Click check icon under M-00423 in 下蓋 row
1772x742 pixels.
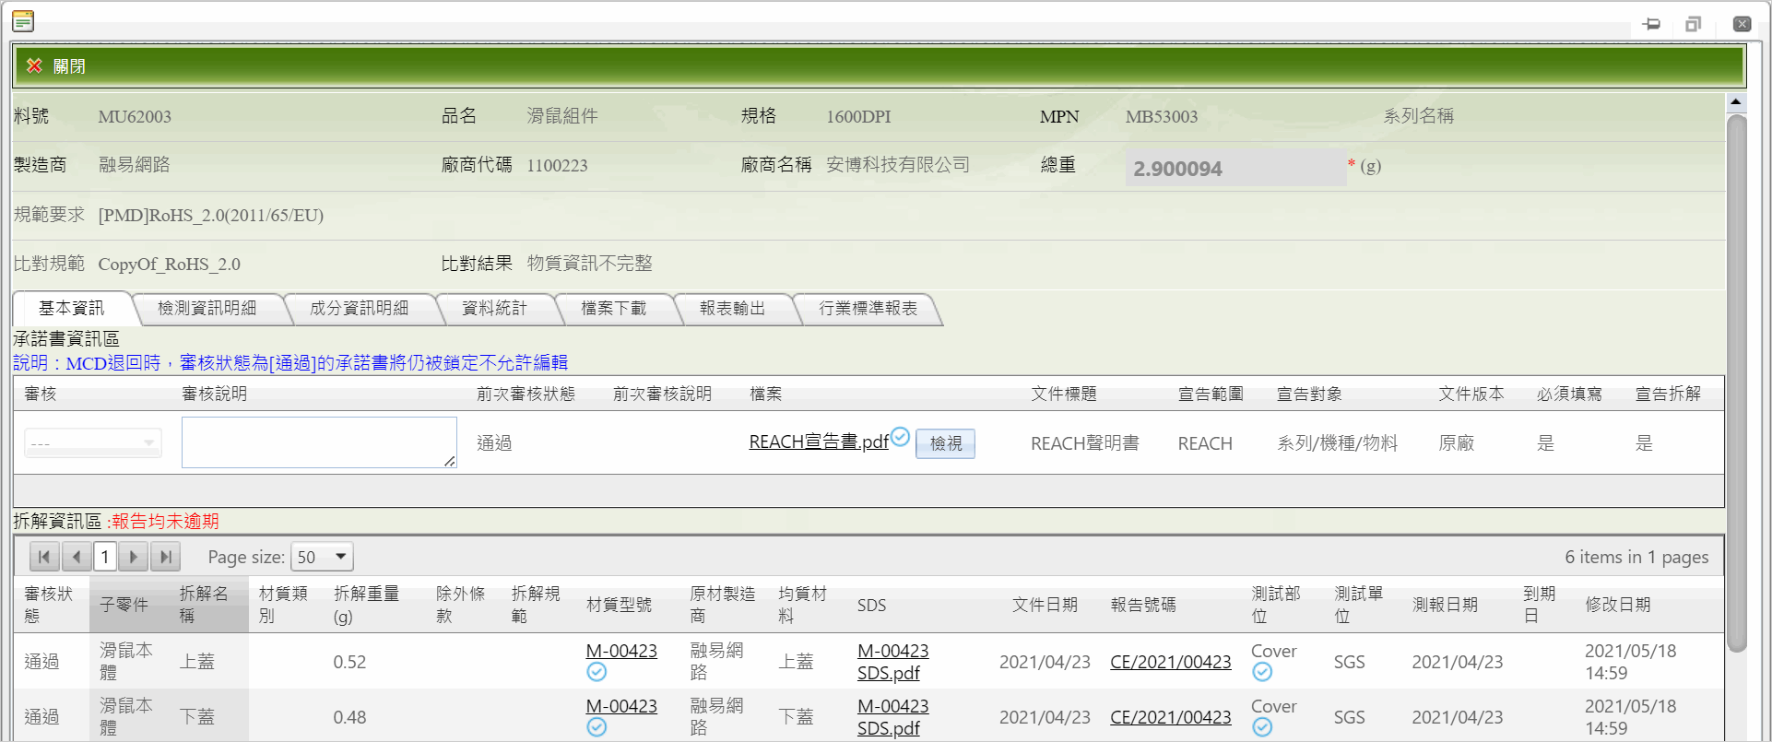[x=597, y=727]
